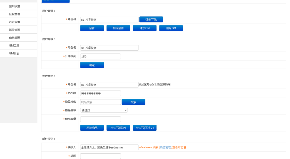Click the 用户等级： section heading
Viewport: 290px width, 159px height.
pyautogui.click(x=49, y=39)
